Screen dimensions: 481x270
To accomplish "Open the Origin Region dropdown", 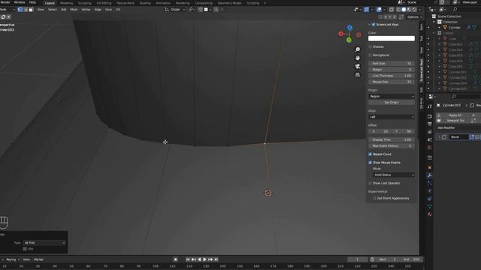I will 392,97.
